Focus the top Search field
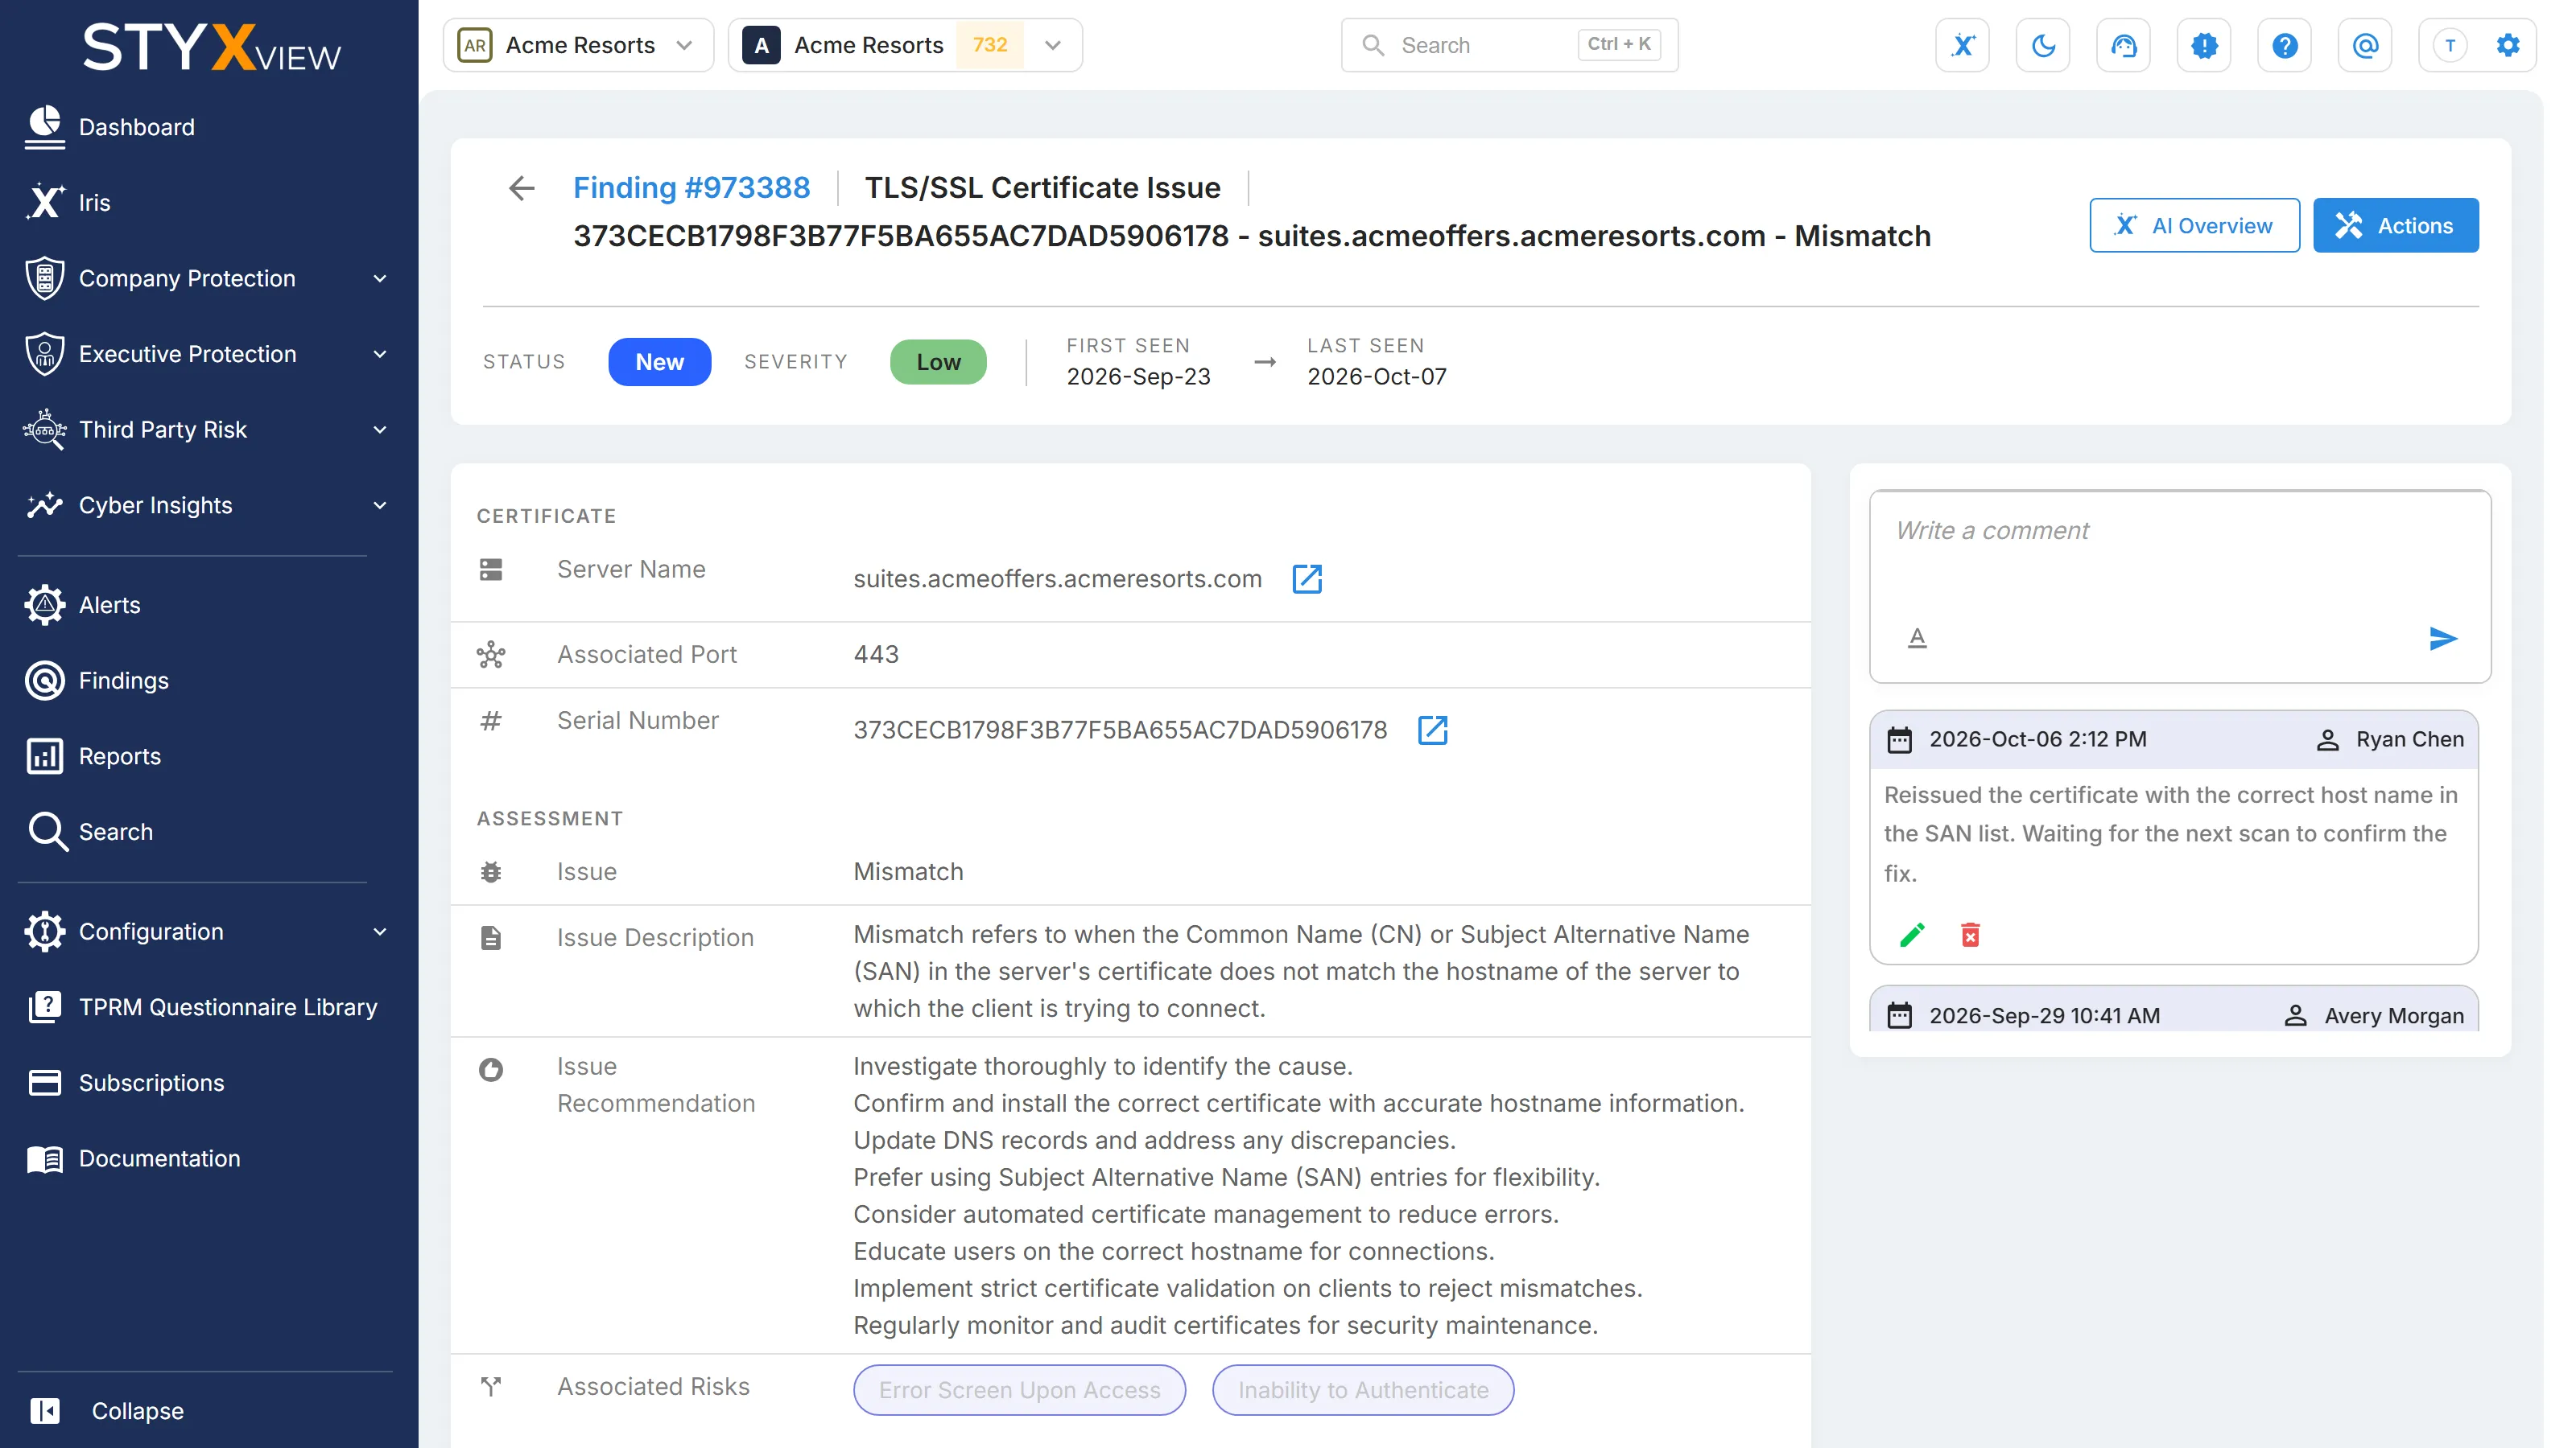 (1509, 45)
